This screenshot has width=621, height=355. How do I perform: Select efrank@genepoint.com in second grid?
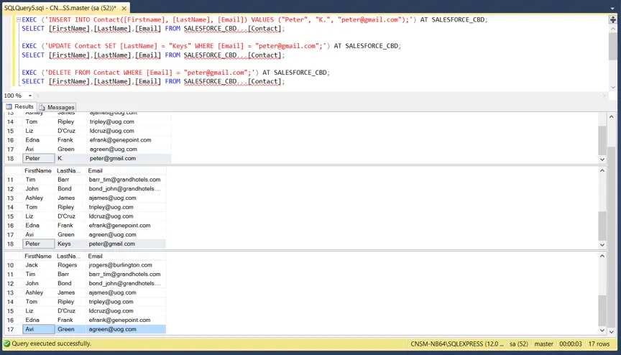(126, 226)
